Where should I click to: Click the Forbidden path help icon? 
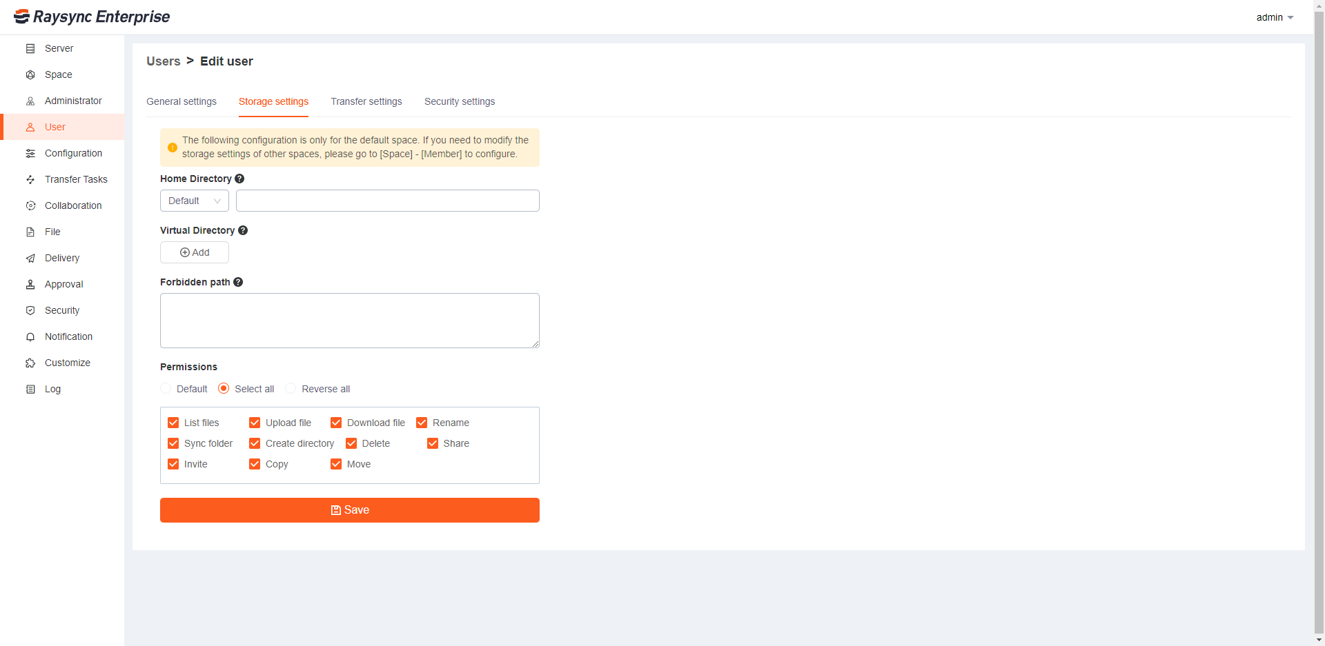[238, 282]
